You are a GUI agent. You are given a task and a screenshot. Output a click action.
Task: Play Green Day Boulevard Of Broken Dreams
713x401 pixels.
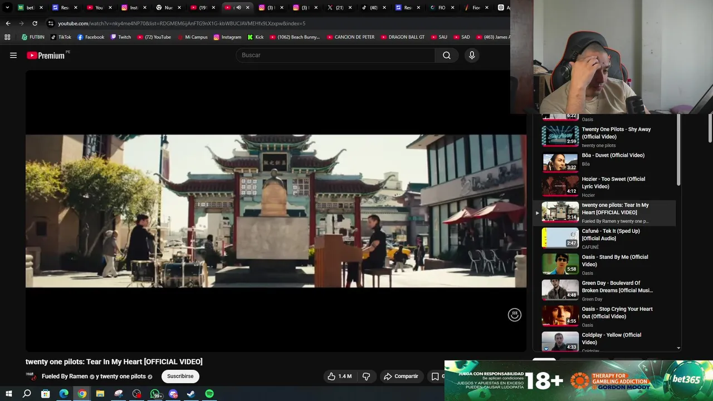(605, 290)
